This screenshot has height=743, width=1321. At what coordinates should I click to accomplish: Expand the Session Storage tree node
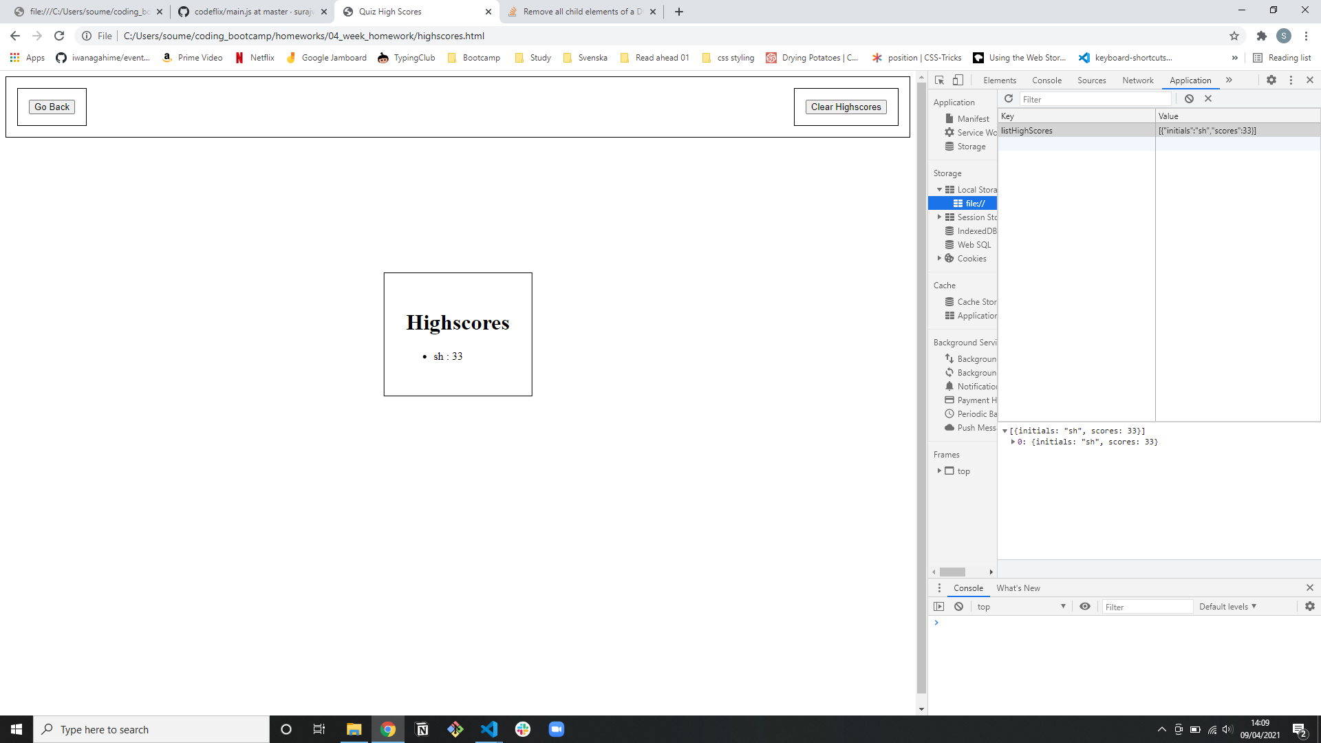(x=939, y=217)
